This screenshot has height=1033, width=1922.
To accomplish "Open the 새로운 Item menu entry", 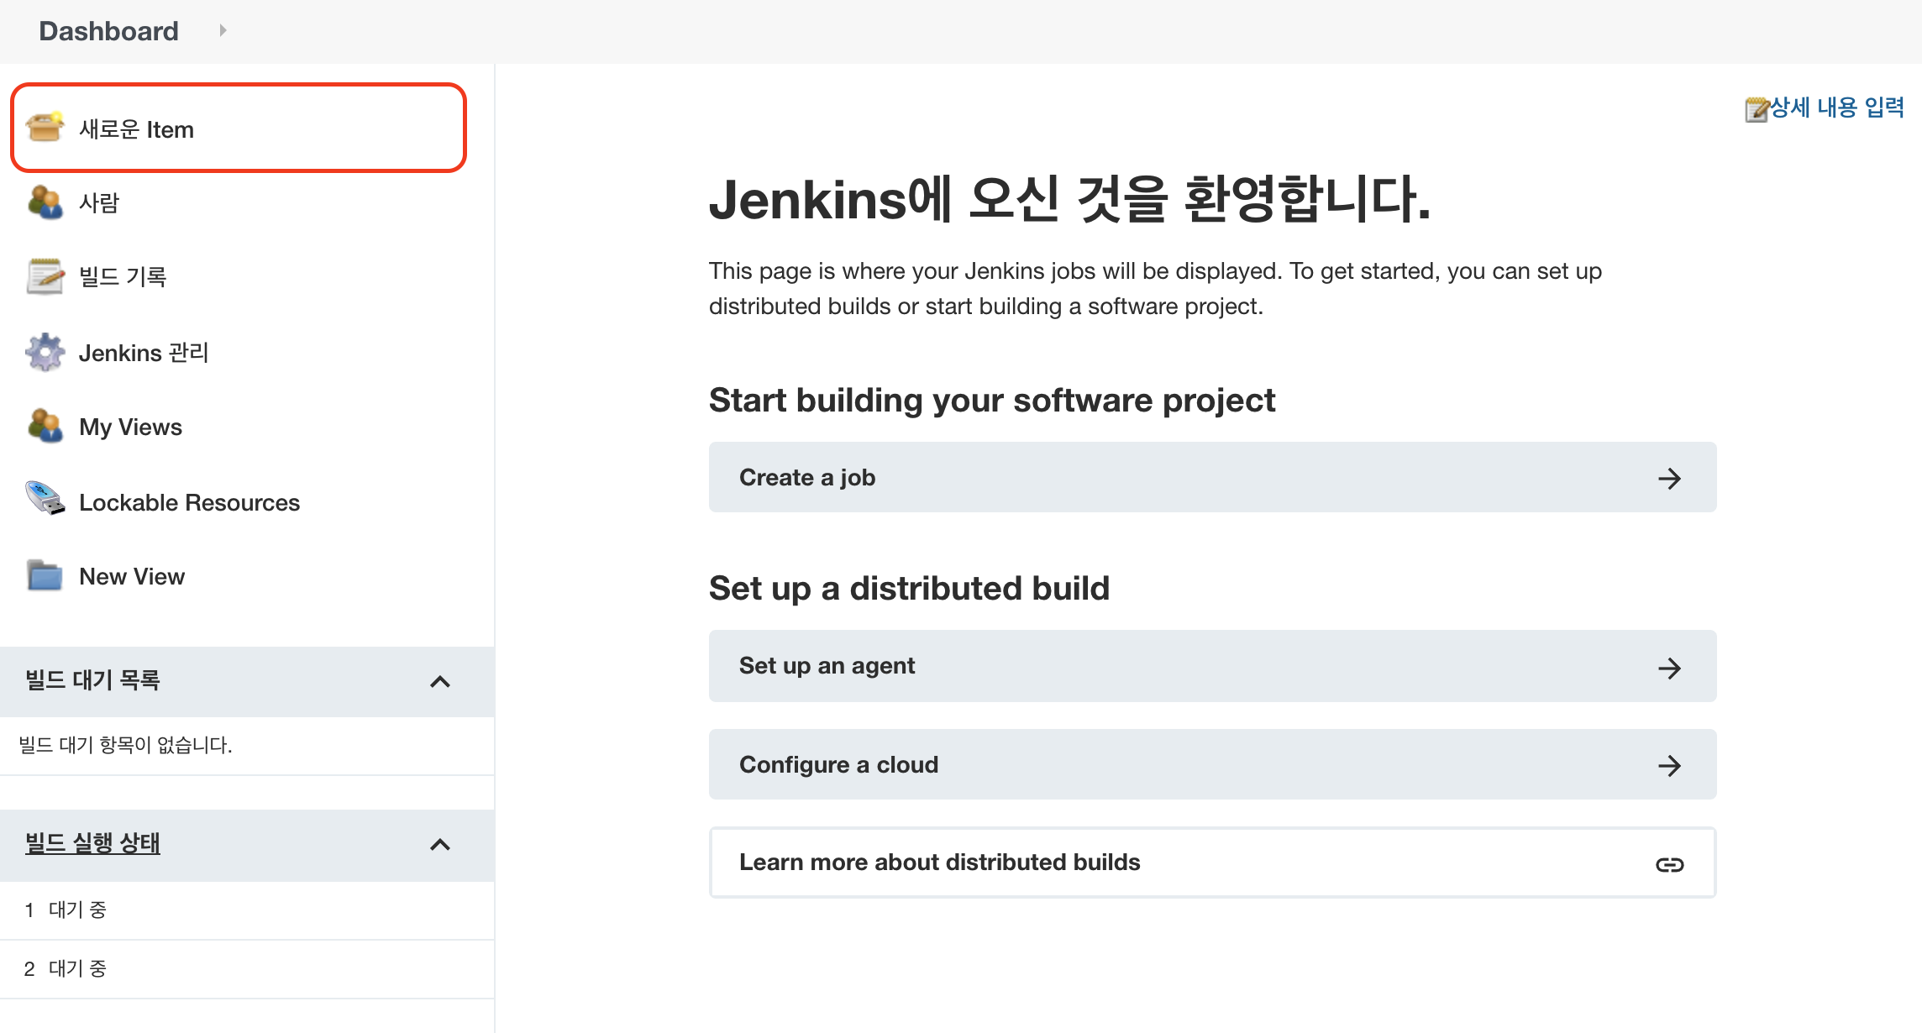I will point(239,128).
